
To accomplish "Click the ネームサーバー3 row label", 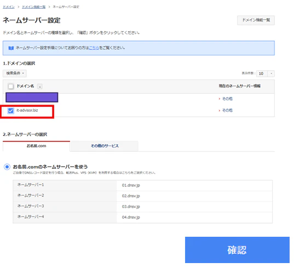I will click(x=31, y=206).
